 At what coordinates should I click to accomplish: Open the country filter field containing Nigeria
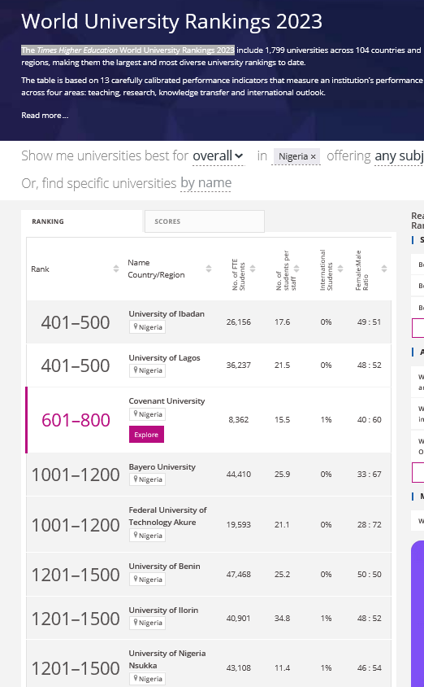pyautogui.click(x=296, y=156)
